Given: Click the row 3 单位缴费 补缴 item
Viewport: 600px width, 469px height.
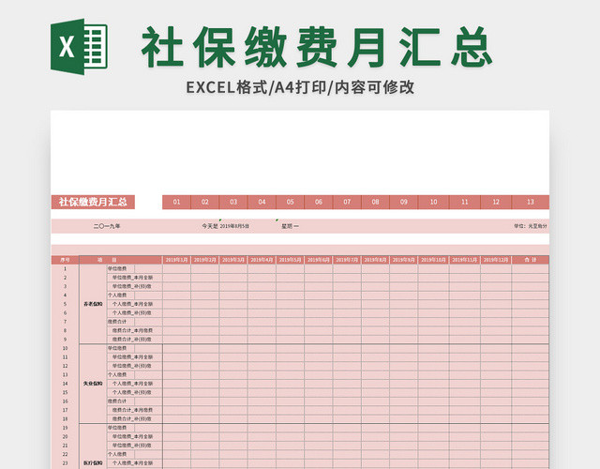Looking at the screenshot, I should pyautogui.click(x=131, y=286).
